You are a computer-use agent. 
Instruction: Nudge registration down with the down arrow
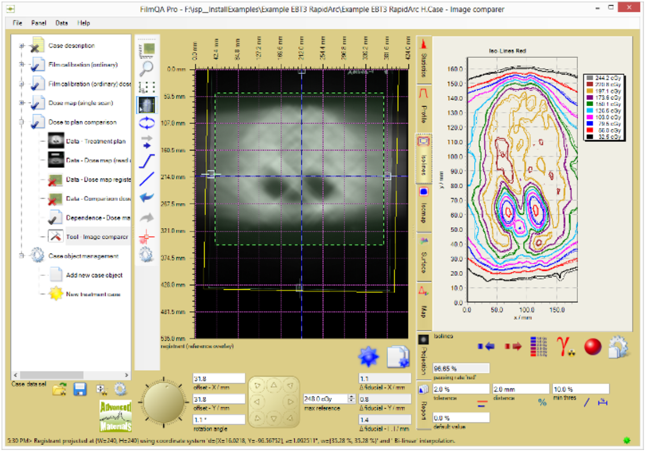pyautogui.click(x=274, y=419)
